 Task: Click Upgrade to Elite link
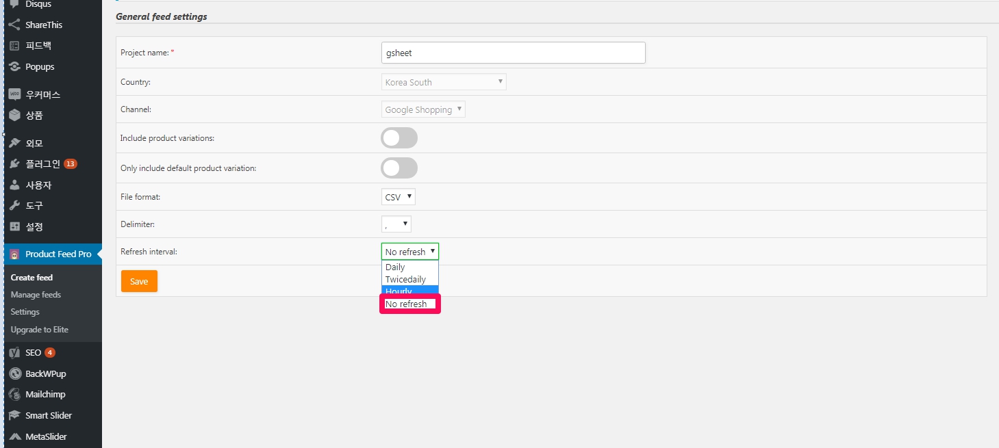pos(40,330)
